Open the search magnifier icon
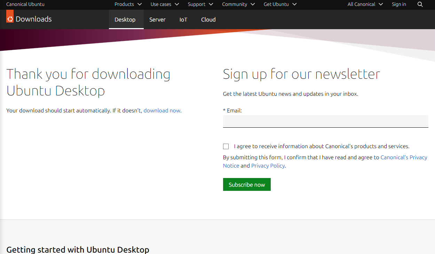This screenshot has height=254, width=435. [x=420, y=5]
